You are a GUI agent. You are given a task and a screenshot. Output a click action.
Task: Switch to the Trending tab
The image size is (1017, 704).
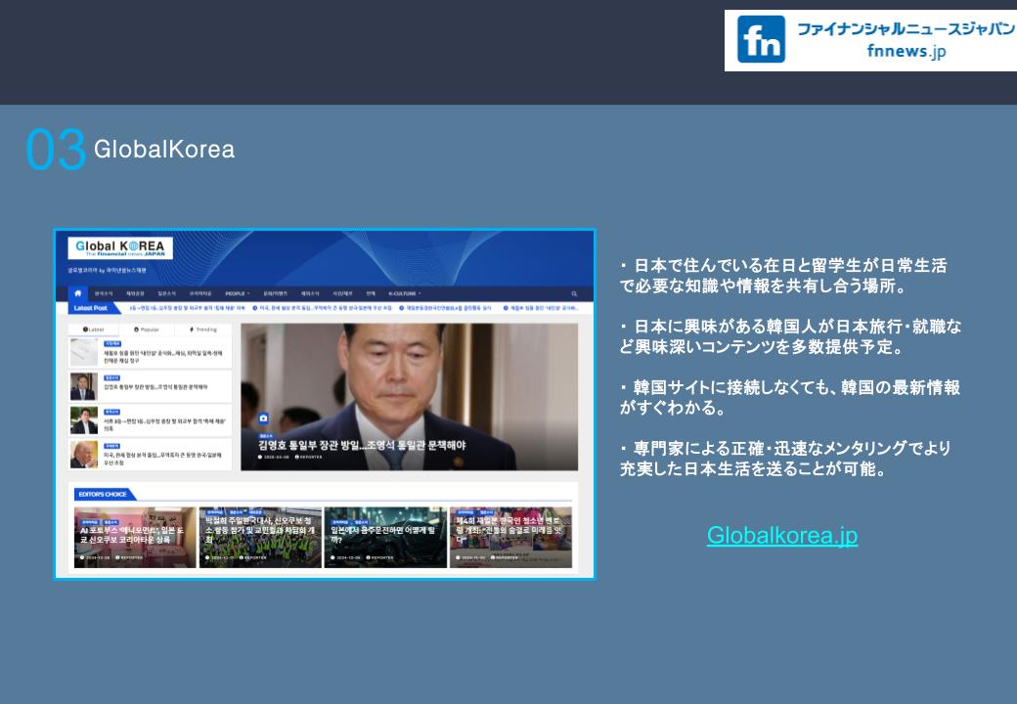(x=204, y=330)
